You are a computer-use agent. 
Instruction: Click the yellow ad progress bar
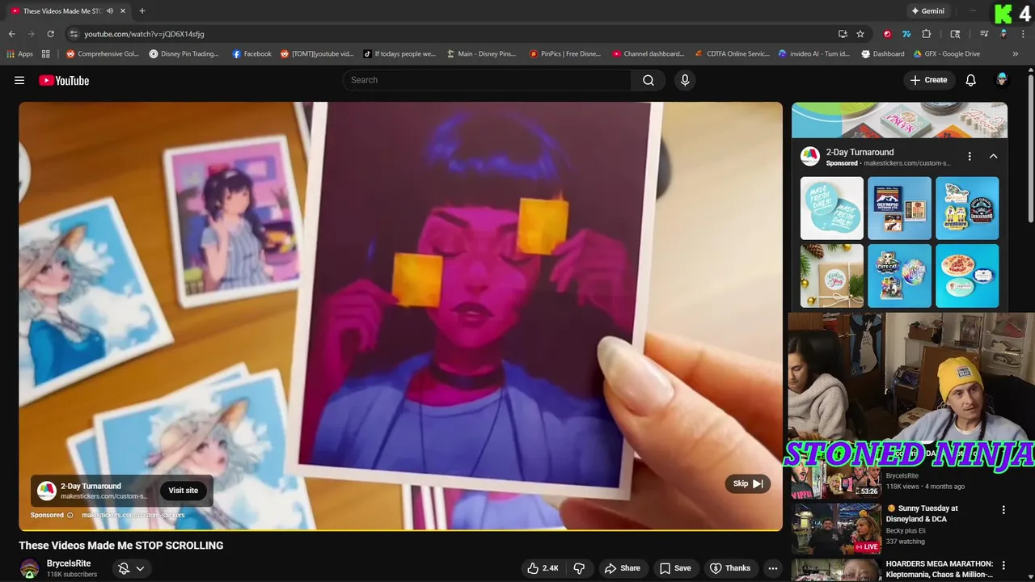click(x=401, y=530)
